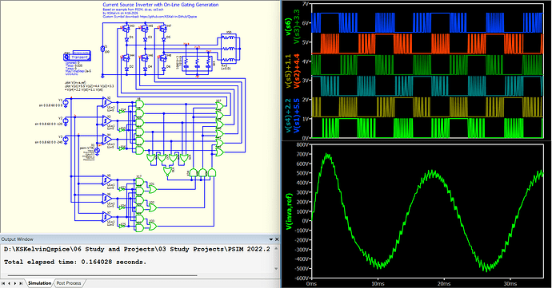Image resolution: width=552 pixels, height=288 pixels.
Task: Switch to the Simulation output tab
Action: coord(39,283)
